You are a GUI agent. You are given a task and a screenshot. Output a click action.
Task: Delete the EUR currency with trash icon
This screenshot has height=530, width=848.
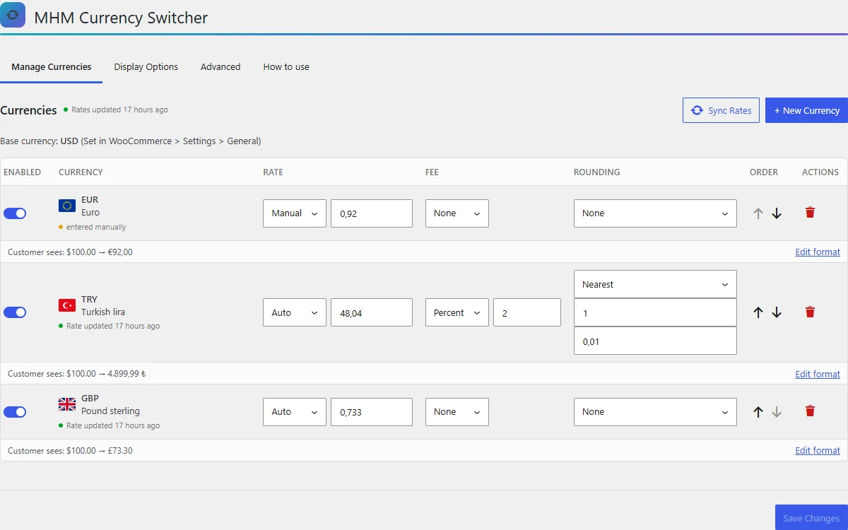[810, 212]
